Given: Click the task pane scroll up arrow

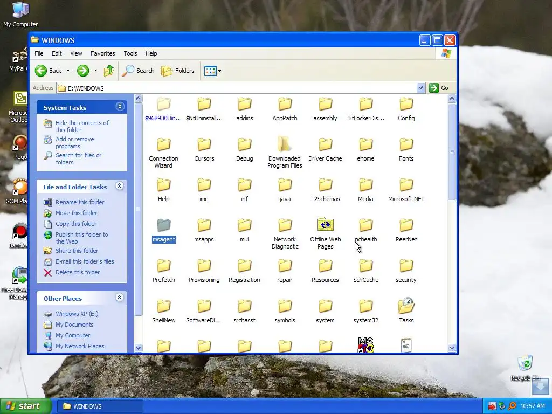Looking at the screenshot, I should pos(139,99).
